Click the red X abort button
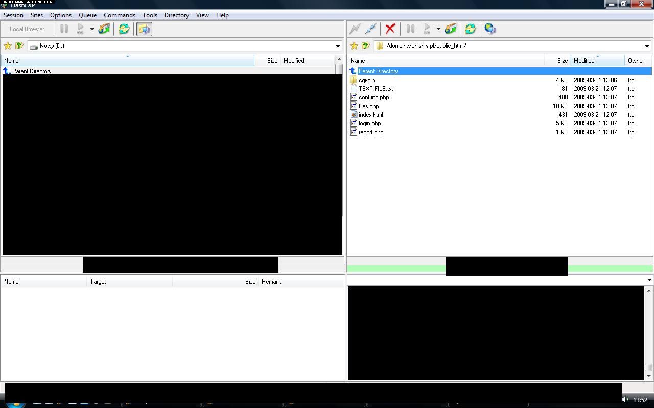654x408 pixels. pyautogui.click(x=390, y=29)
